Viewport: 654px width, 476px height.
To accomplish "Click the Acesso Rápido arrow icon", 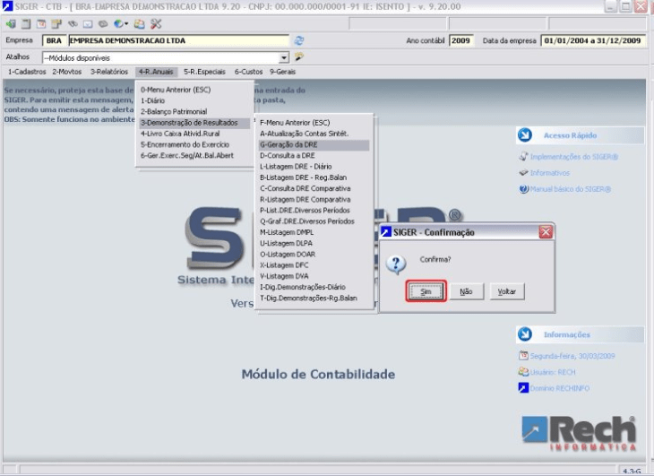I will (525, 135).
